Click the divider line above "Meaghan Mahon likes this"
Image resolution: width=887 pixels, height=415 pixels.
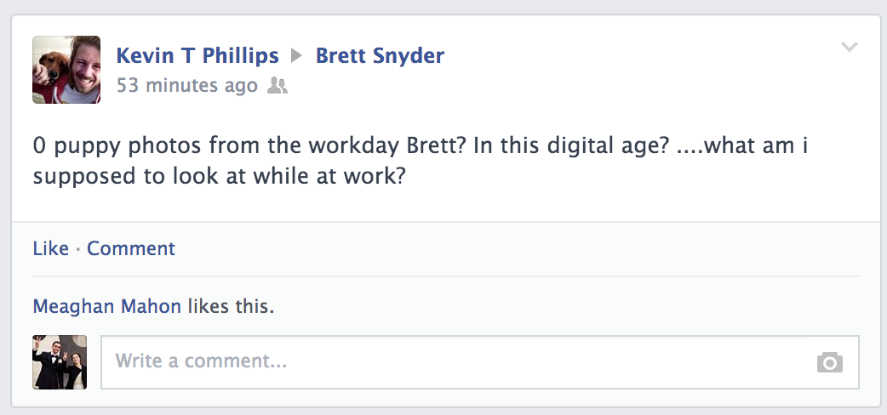[x=445, y=276]
